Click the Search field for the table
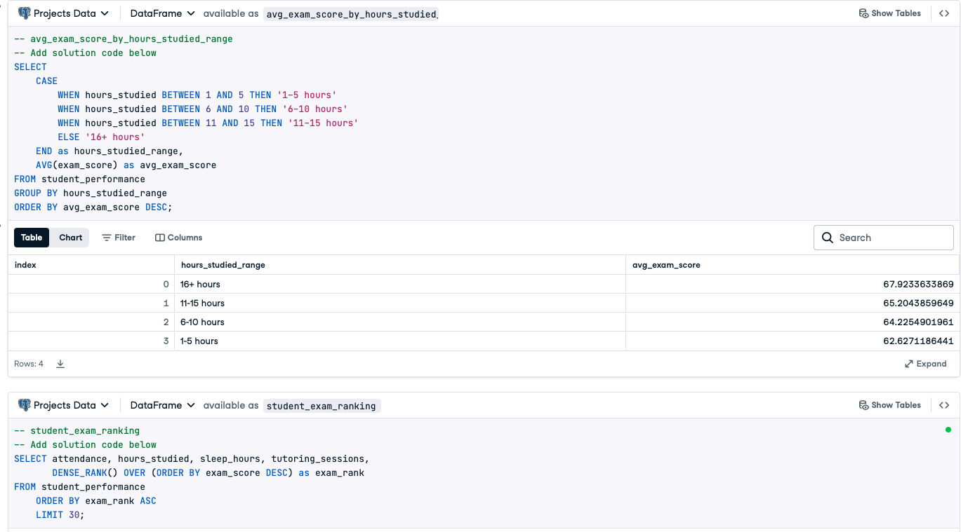 (x=884, y=238)
